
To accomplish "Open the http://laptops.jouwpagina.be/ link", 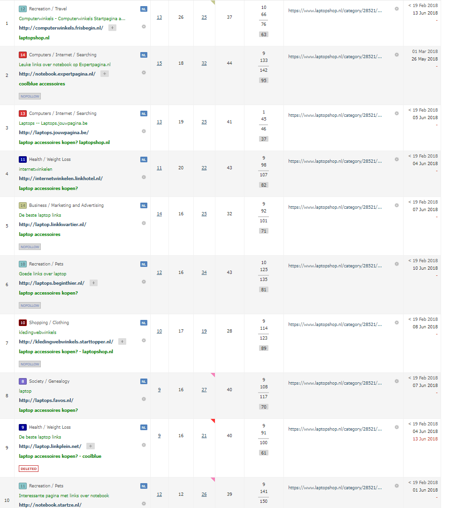I will point(53,132).
